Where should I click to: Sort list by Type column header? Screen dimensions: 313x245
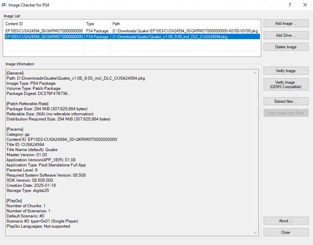(97, 23)
